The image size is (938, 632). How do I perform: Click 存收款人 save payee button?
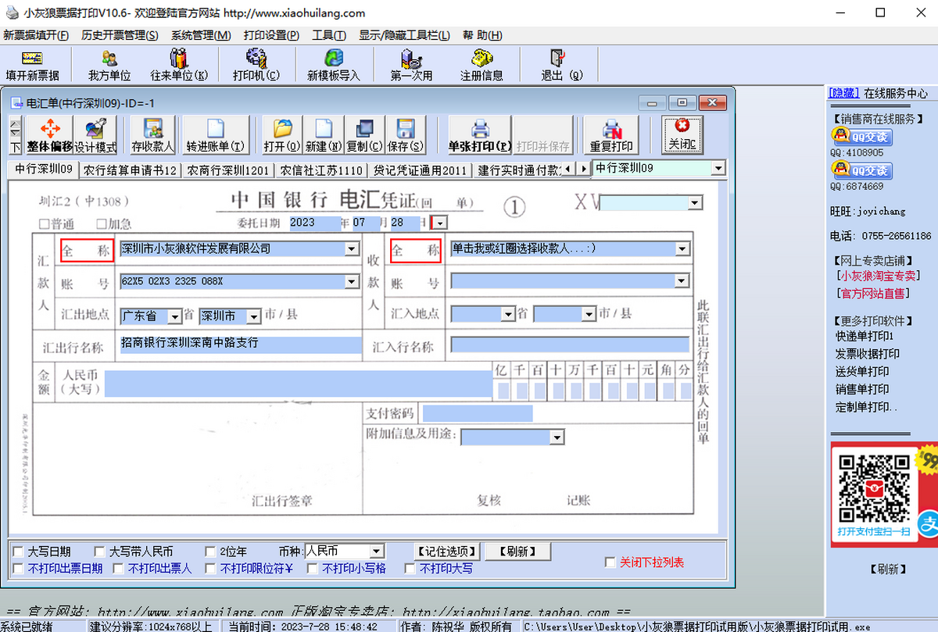pyautogui.click(x=153, y=136)
